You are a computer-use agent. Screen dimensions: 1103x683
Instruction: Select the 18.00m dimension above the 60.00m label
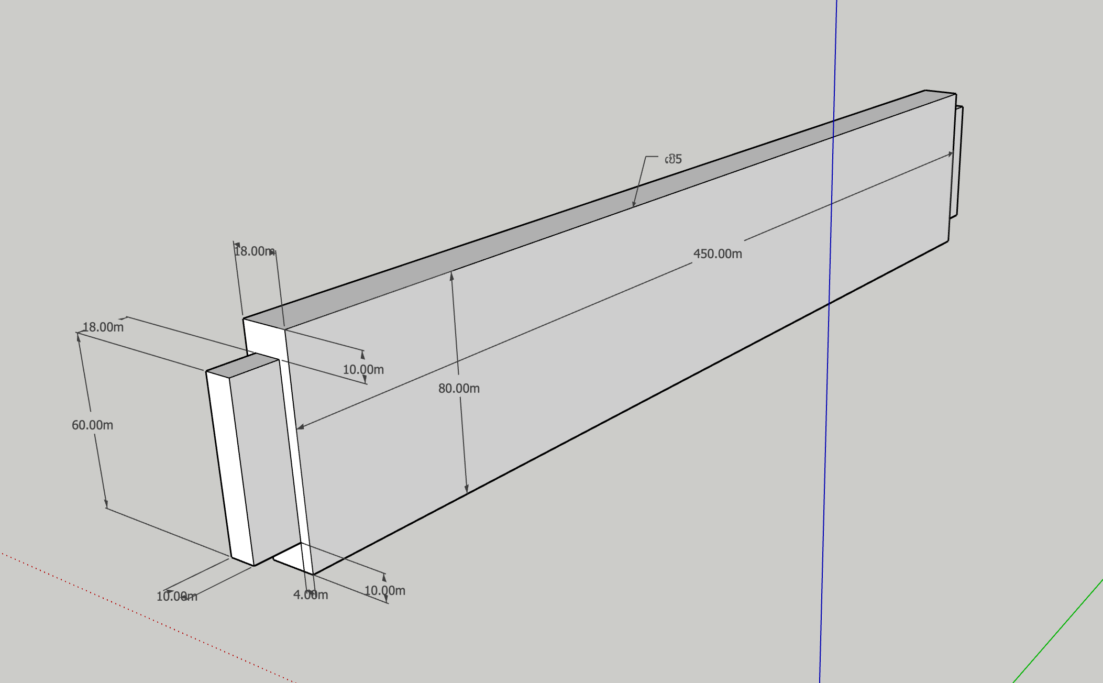point(103,327)
